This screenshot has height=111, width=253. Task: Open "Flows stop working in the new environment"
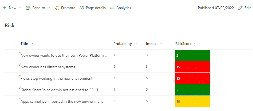pyautogui.click(x=56, y=78)
